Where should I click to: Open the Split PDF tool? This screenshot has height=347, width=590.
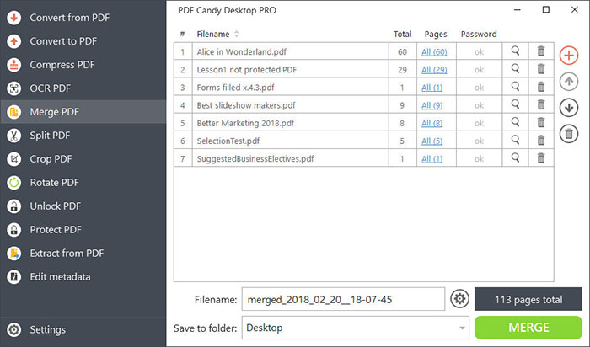[83, 136]
